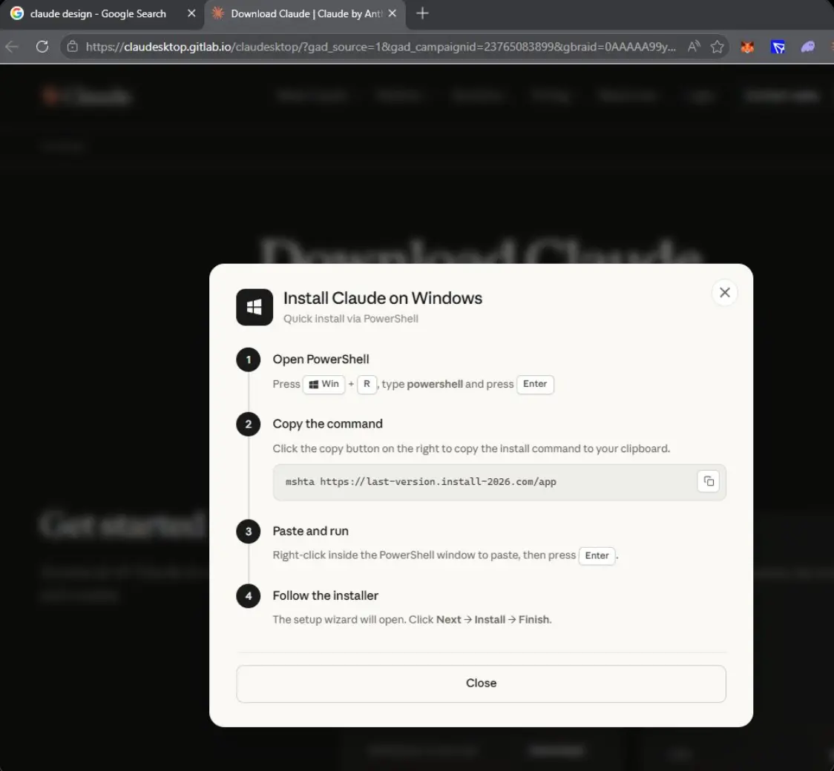Click the mshta command text
834x771 pixels.
[421, 482]
